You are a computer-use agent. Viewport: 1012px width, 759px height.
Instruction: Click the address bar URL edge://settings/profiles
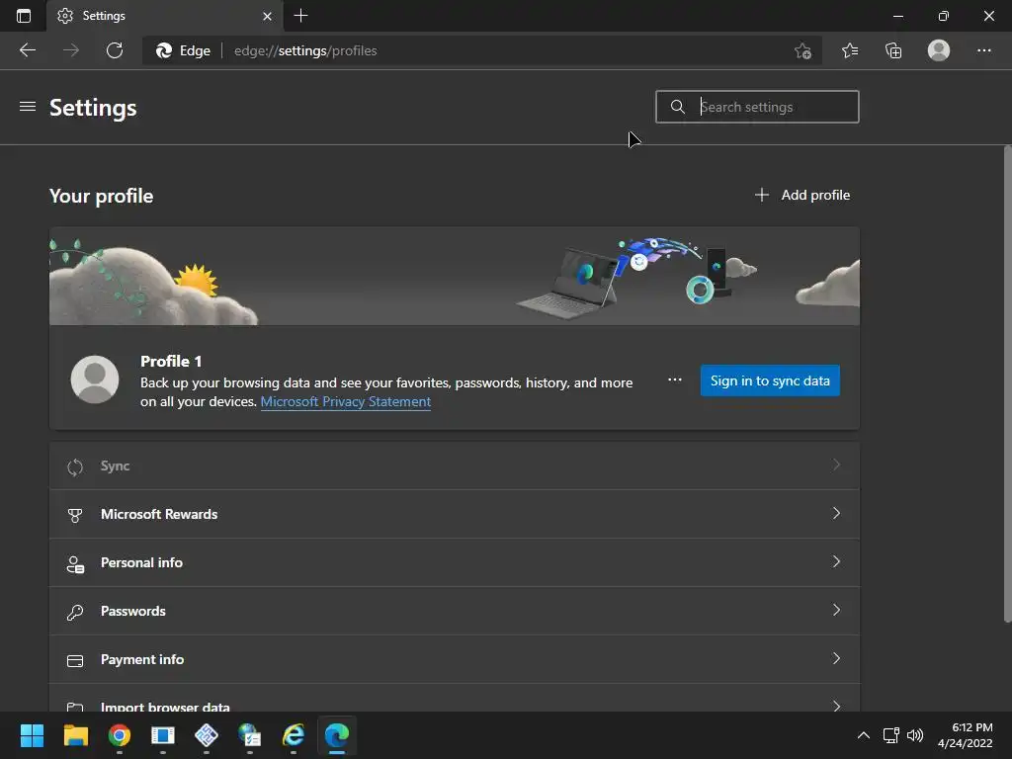click(305, 50)
